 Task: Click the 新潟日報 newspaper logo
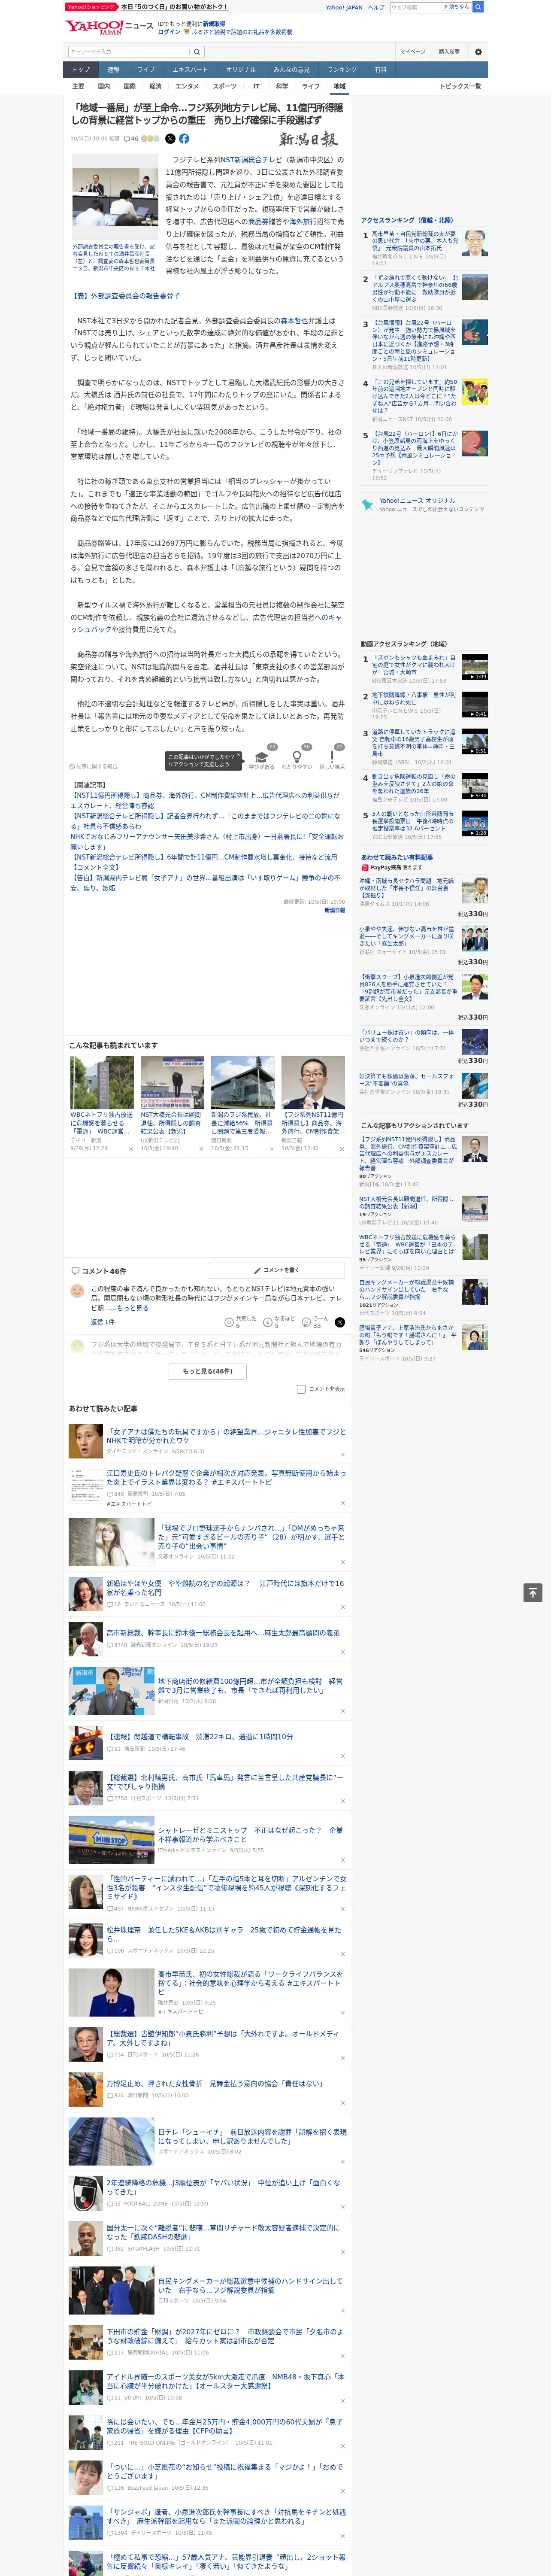308,139
